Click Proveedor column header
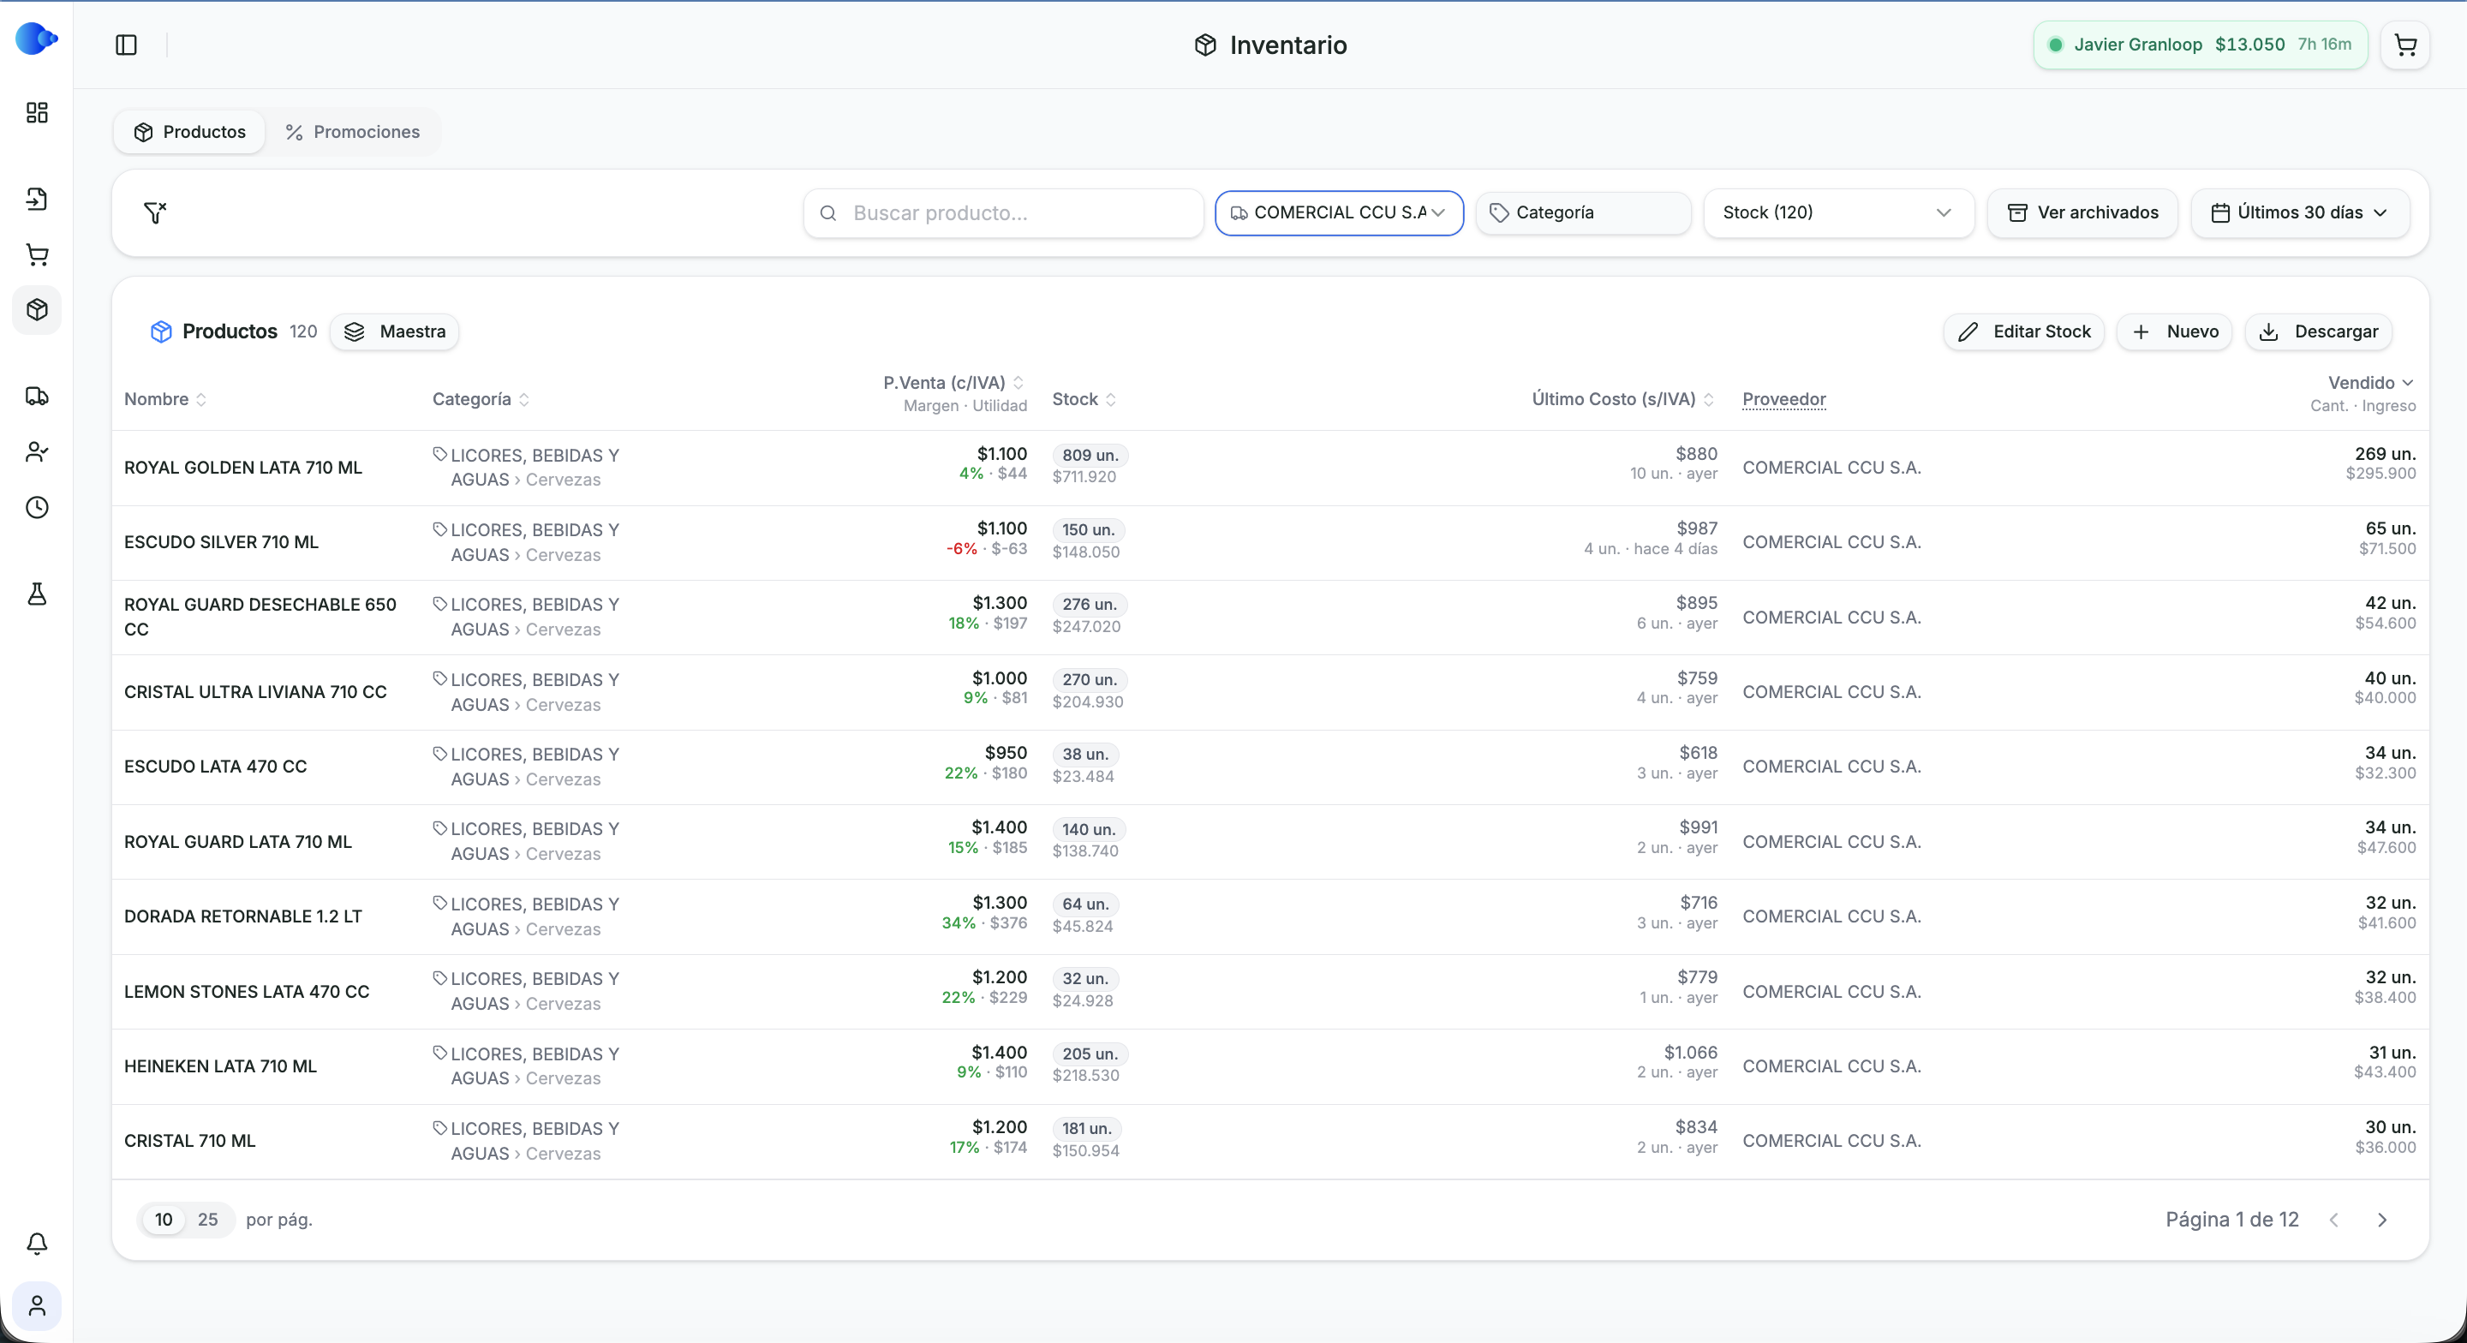 click(x=1783, y=399)
